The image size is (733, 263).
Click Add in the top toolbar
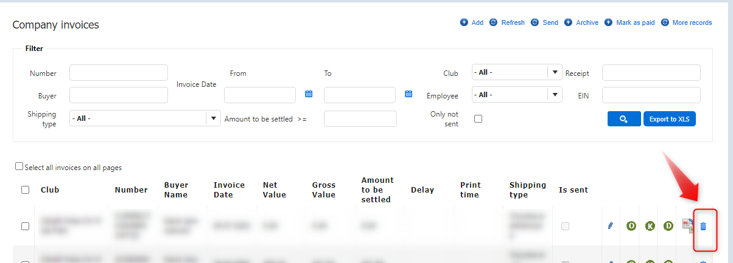[472, 22]
